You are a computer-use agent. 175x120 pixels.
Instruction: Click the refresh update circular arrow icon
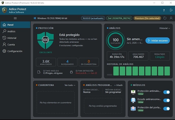click(165, 18)
